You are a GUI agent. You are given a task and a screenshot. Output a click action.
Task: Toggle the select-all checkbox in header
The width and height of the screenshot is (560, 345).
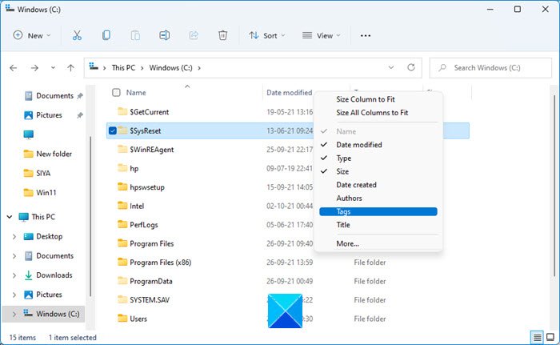116,93
